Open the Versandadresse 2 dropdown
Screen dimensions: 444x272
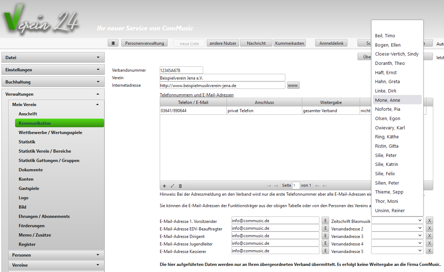coord(397,228)
